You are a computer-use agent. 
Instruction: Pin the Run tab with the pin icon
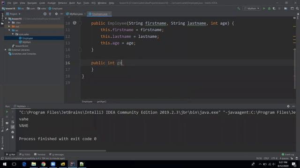tap(7, 130)
